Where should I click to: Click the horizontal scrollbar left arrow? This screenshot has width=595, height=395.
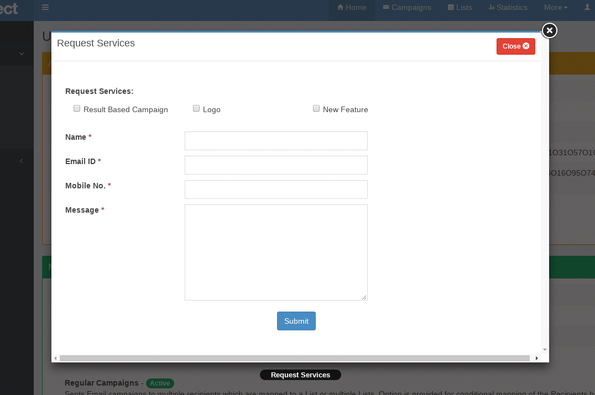point(55,359)
